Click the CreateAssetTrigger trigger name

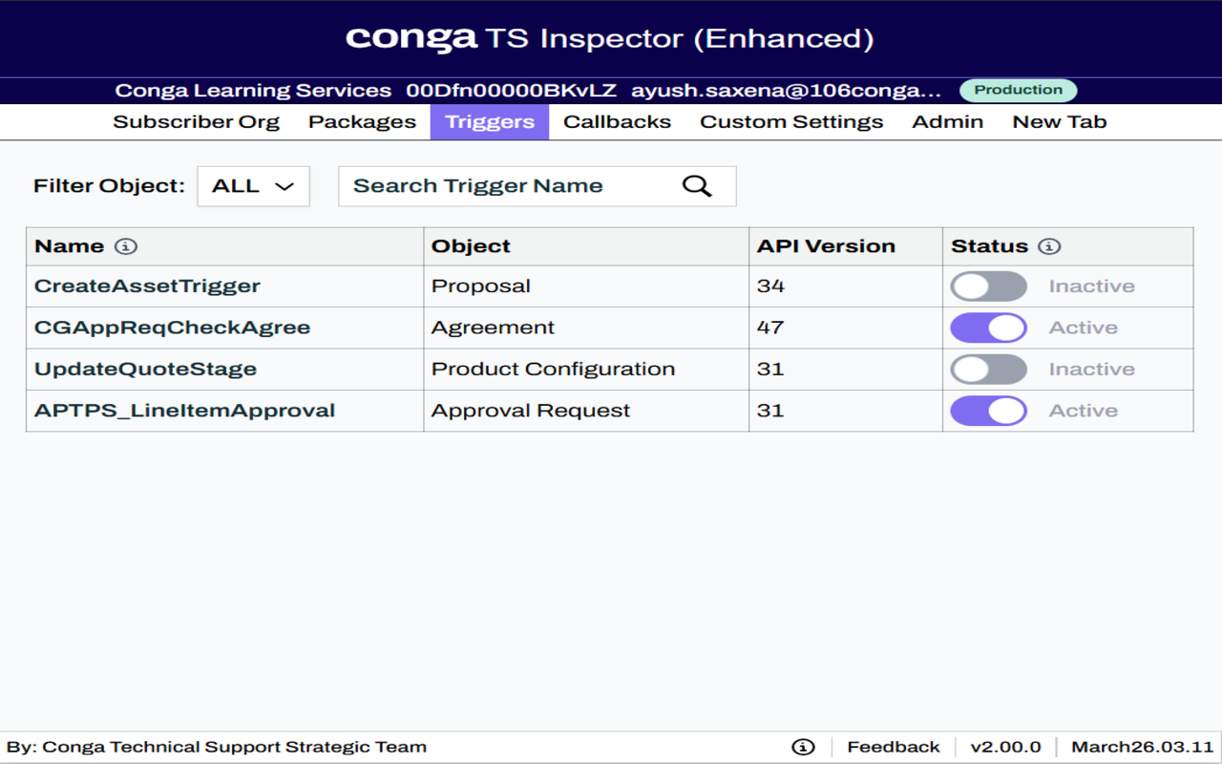point(147,286)
